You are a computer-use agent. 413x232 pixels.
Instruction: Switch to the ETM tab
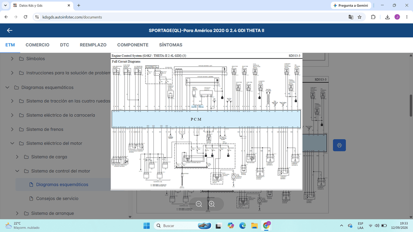pos(10,45)
